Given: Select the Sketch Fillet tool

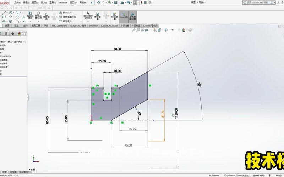Looking at the screenshot, I should (x=17, y=21).
